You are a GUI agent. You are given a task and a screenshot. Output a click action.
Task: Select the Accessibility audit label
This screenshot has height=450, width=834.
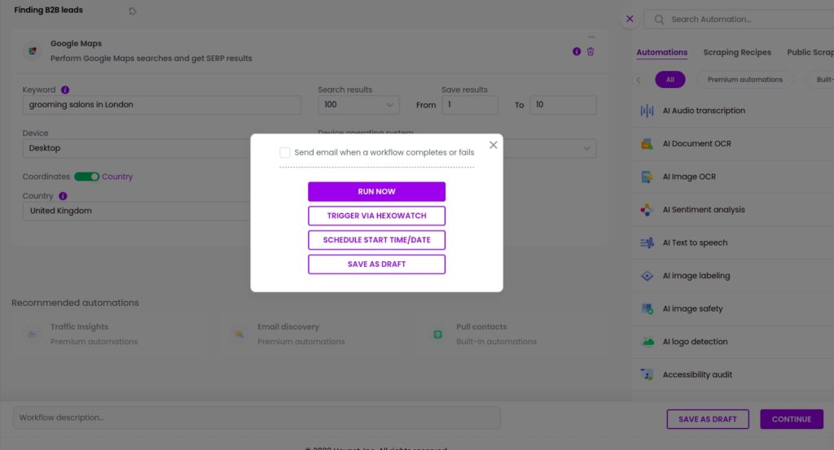click(x=697, y=374)
